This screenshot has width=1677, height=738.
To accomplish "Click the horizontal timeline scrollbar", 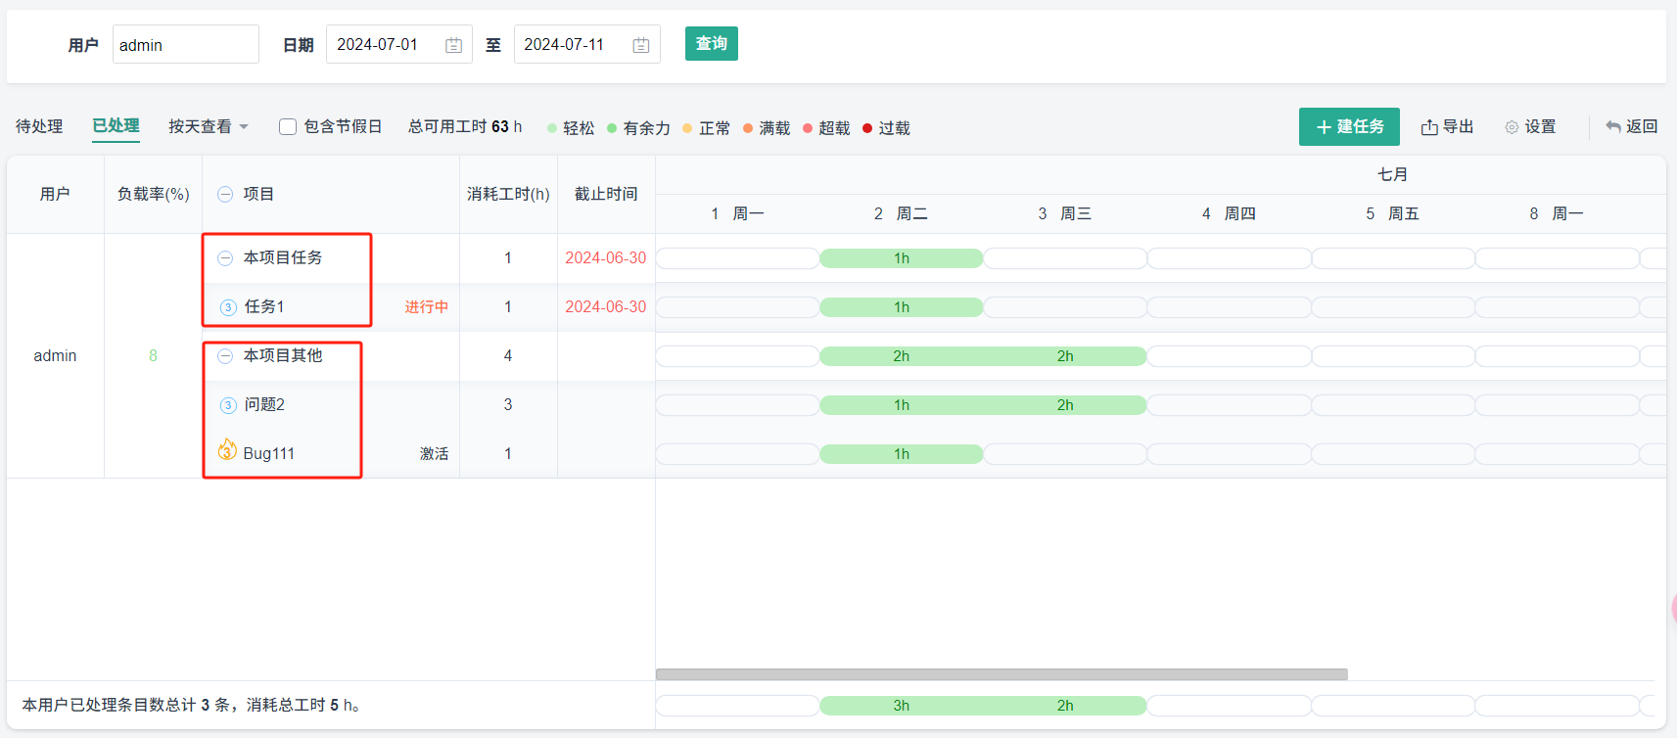I will coord(1001,674).
